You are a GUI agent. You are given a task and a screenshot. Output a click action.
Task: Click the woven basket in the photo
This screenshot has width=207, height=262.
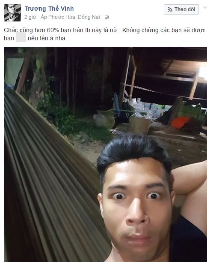pyautogui.click(x=139, y=125)
